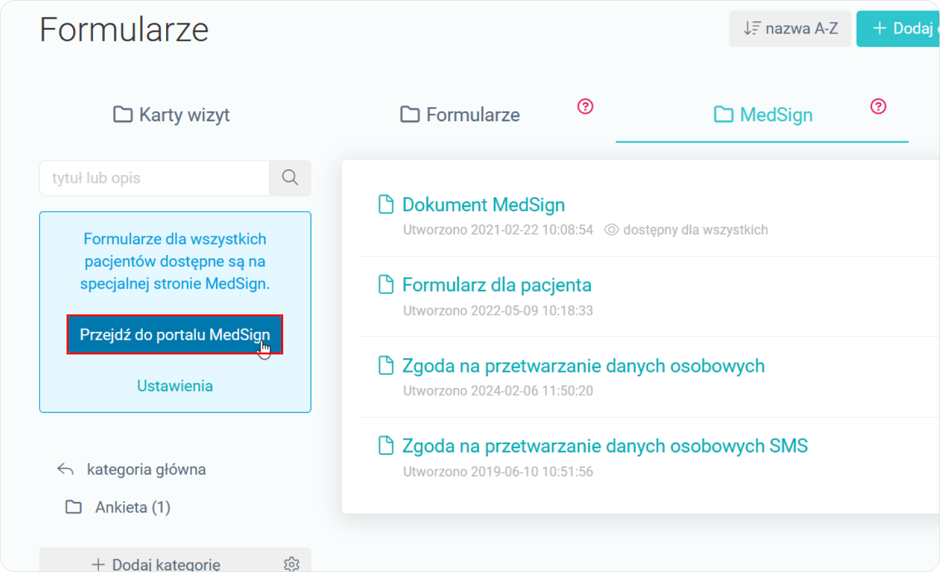940x572 pixels.
Task: Click document icon of Zgoda na przetwarzanie danych osobowych
Action: click(x=386, y=365)
